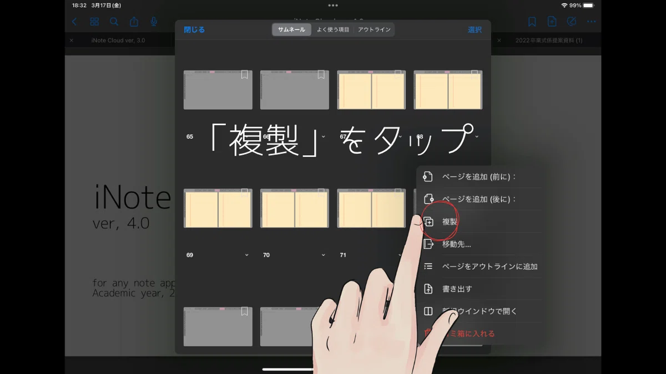Tap the duplicate icon beside 複製

[428, 222]
